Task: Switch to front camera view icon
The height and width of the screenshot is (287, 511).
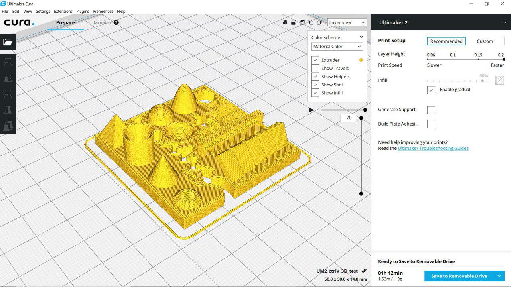Action: [x=293, y=22]
